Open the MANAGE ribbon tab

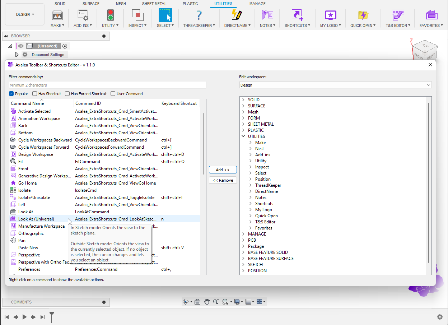[x=257, y=4]
